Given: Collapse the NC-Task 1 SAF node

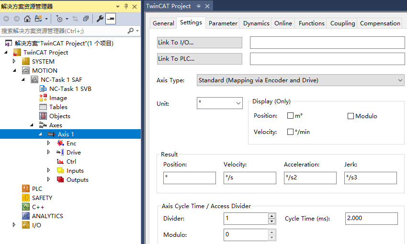Looking at the screenshot, I should pos(23,79).
